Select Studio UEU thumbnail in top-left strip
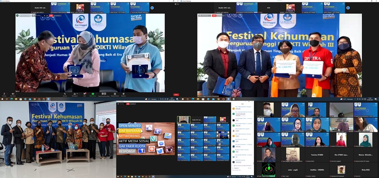379x178 pixels. [41, 8]
